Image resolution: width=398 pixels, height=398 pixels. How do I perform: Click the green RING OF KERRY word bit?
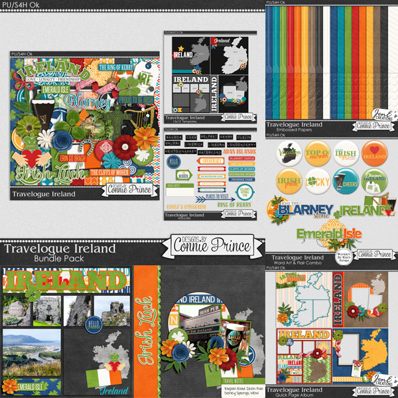[234, 204]
